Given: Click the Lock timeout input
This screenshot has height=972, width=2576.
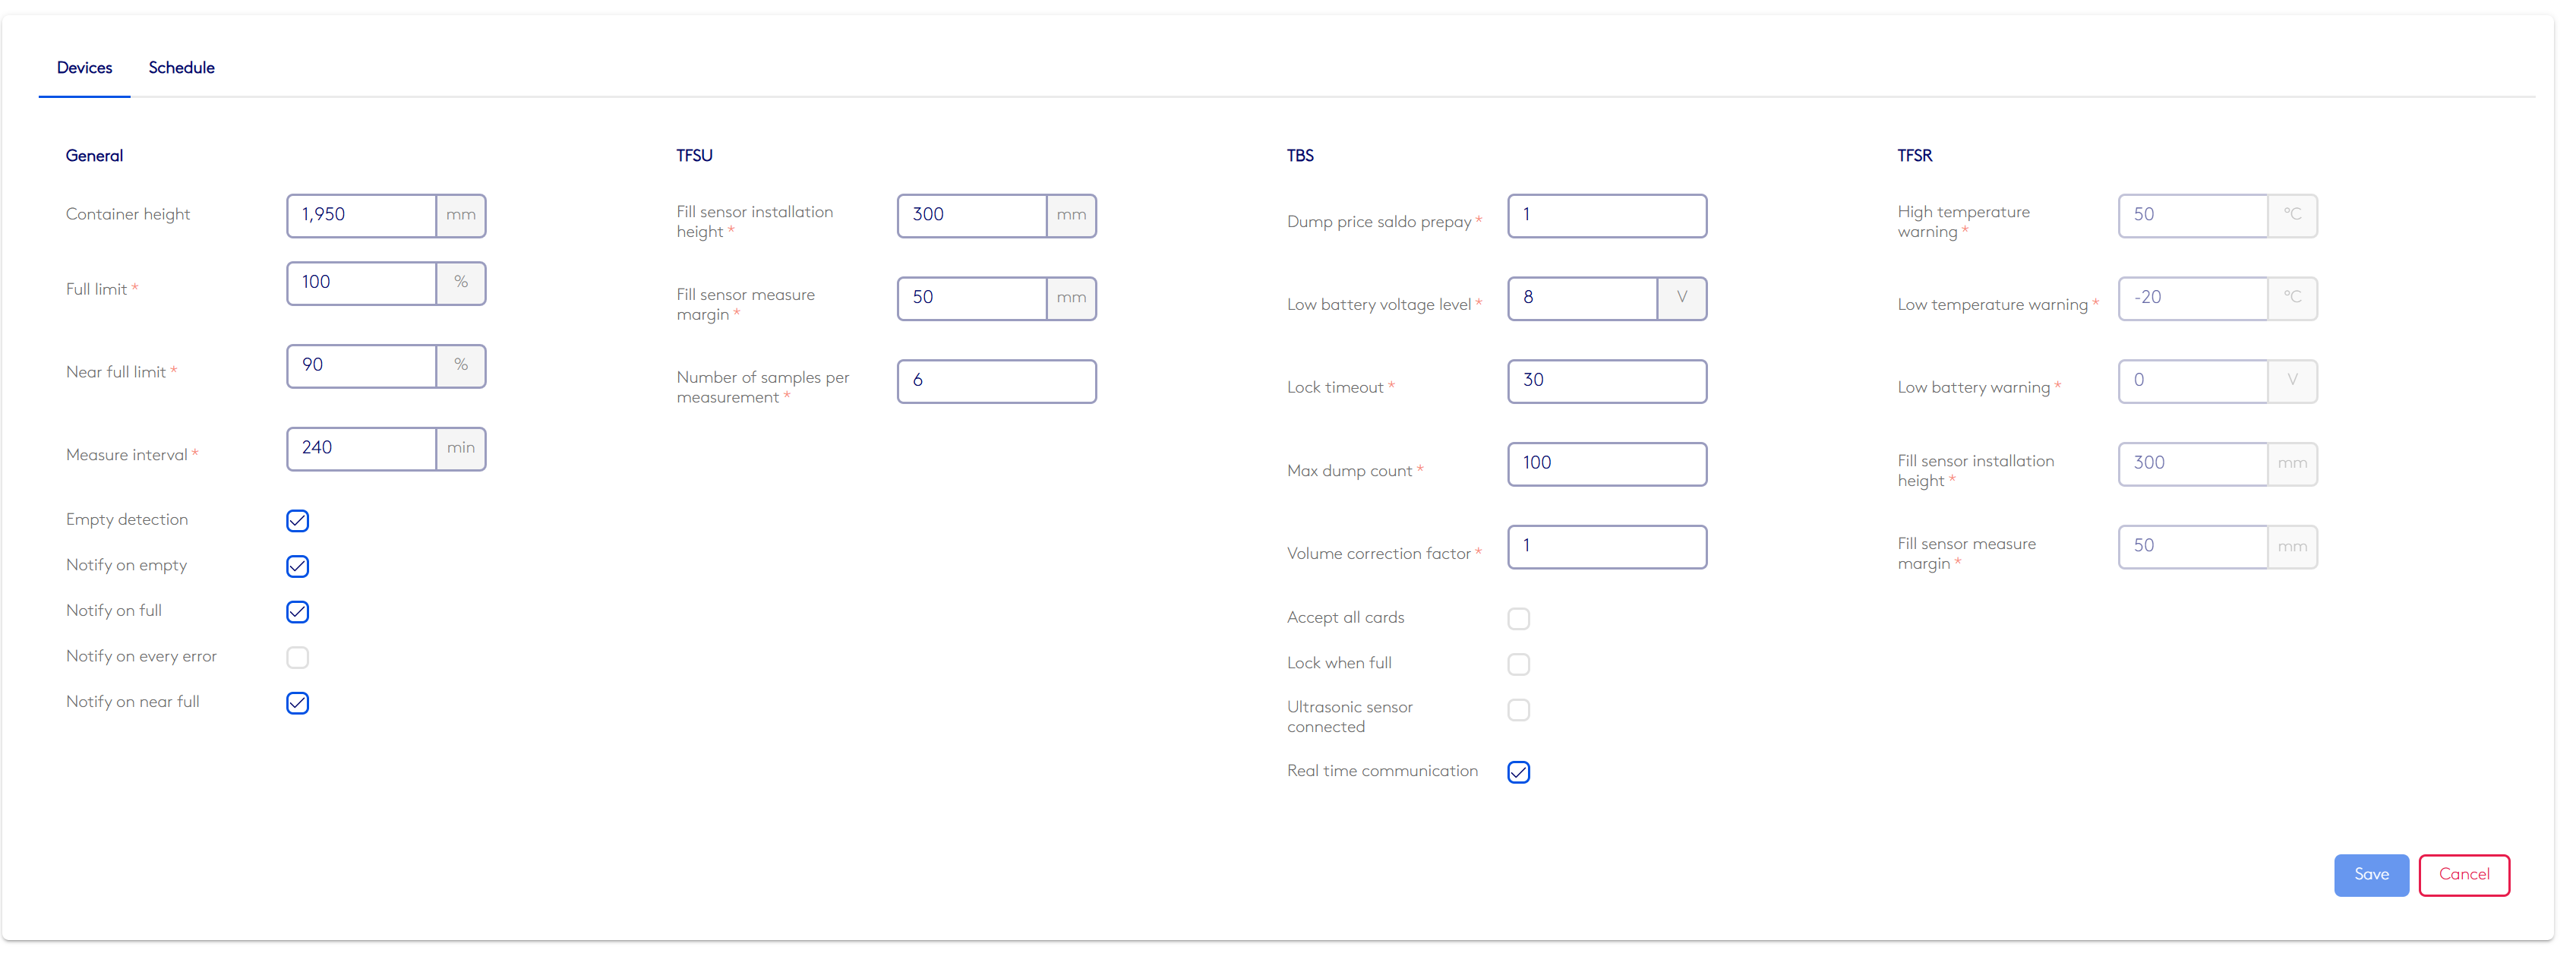Looking at the screenshot, I should coord(1606,381).
